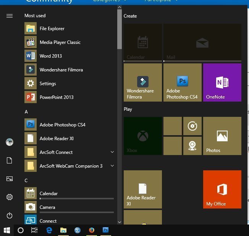Open Task View on taskbar
The width and height of the screenshot is (249, 236).
coord(34,230)
